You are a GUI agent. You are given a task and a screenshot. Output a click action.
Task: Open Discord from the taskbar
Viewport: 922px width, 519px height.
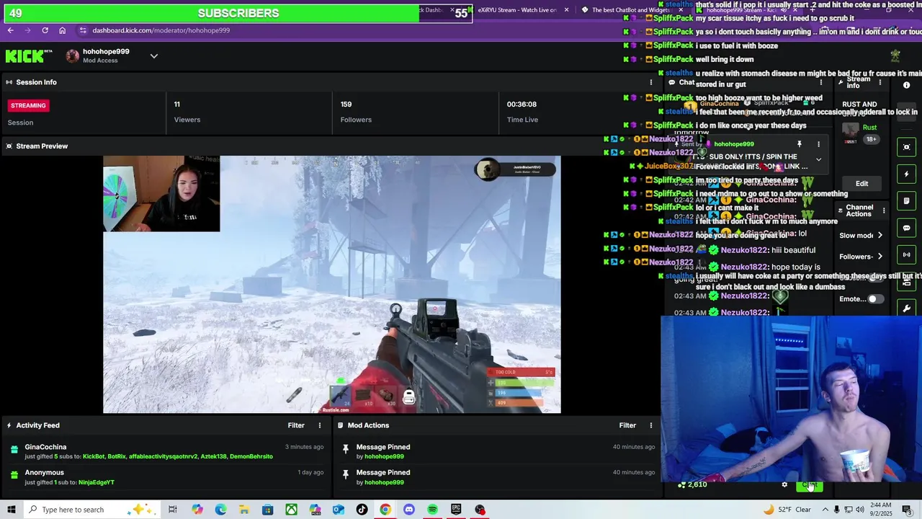coord(409,510)
